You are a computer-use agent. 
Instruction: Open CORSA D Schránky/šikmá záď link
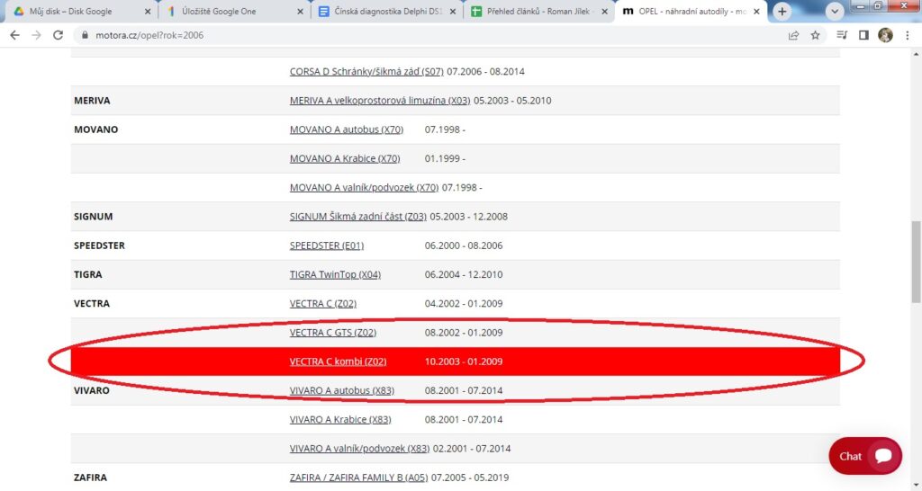click(366, 72)
